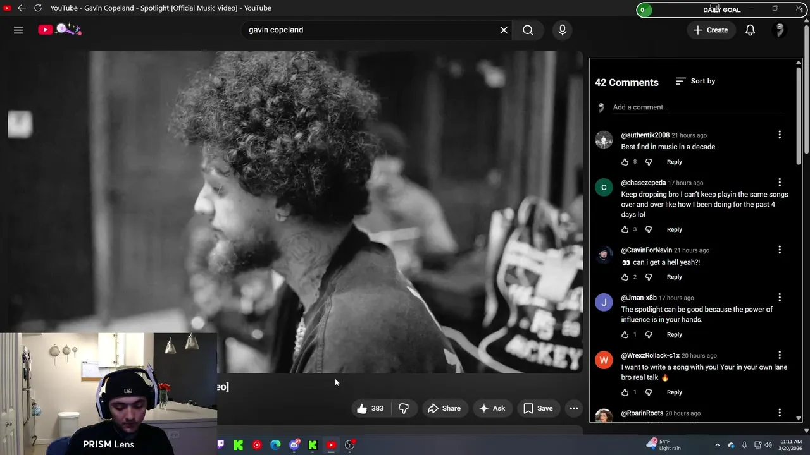
Task: Reply to @chasezepeda's comment
Action: pos(675,229)
